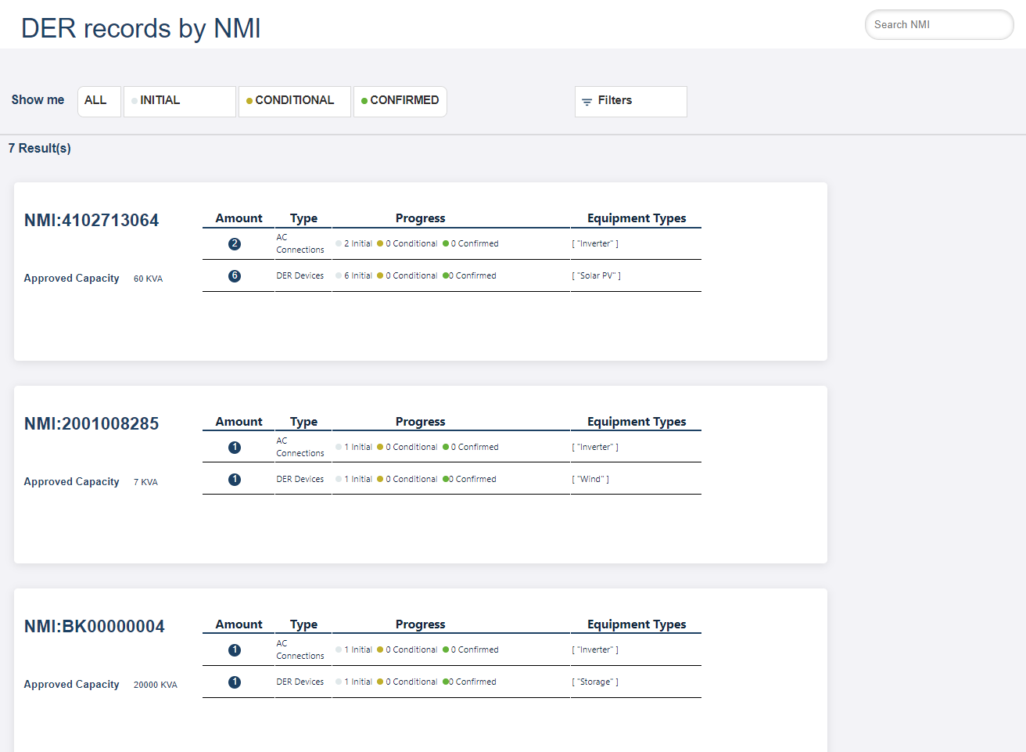This screenshot has width=1026, height=752.
Task: Toggle the CONDITIONAL status filter
Action: point(295,102)
